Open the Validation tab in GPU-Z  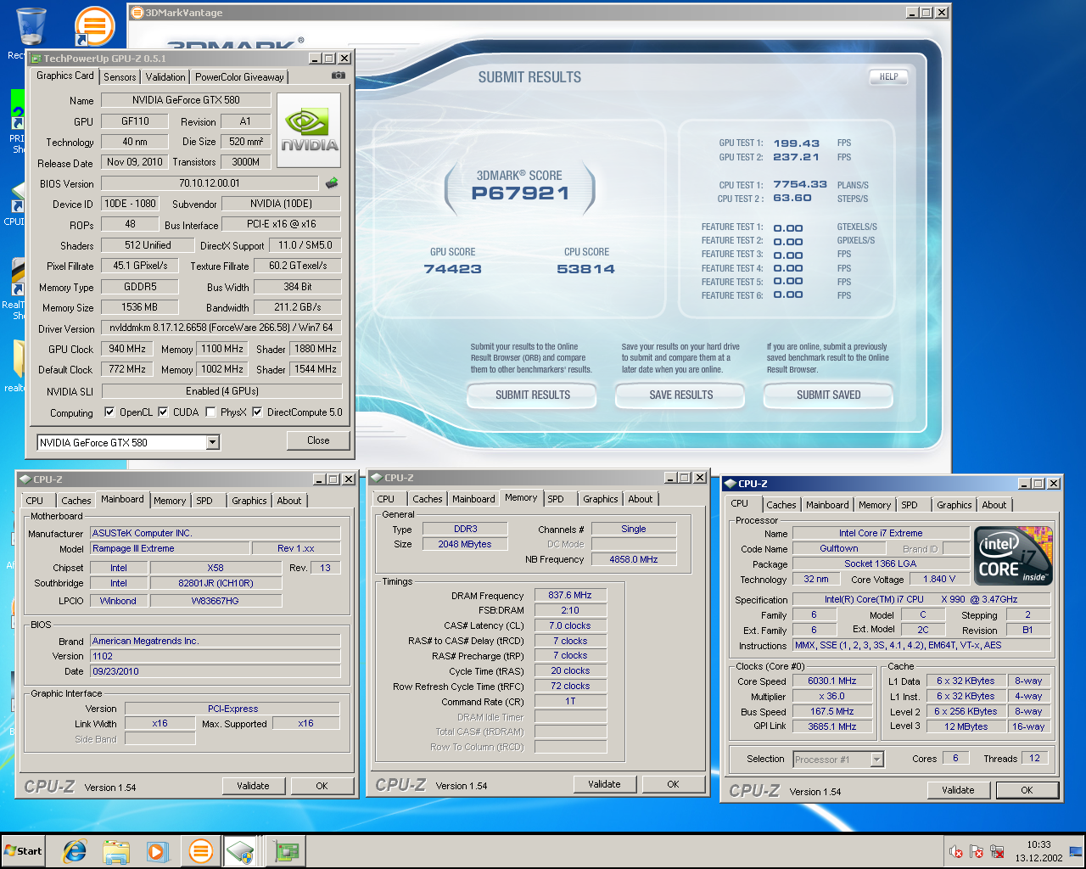point(165,76)
